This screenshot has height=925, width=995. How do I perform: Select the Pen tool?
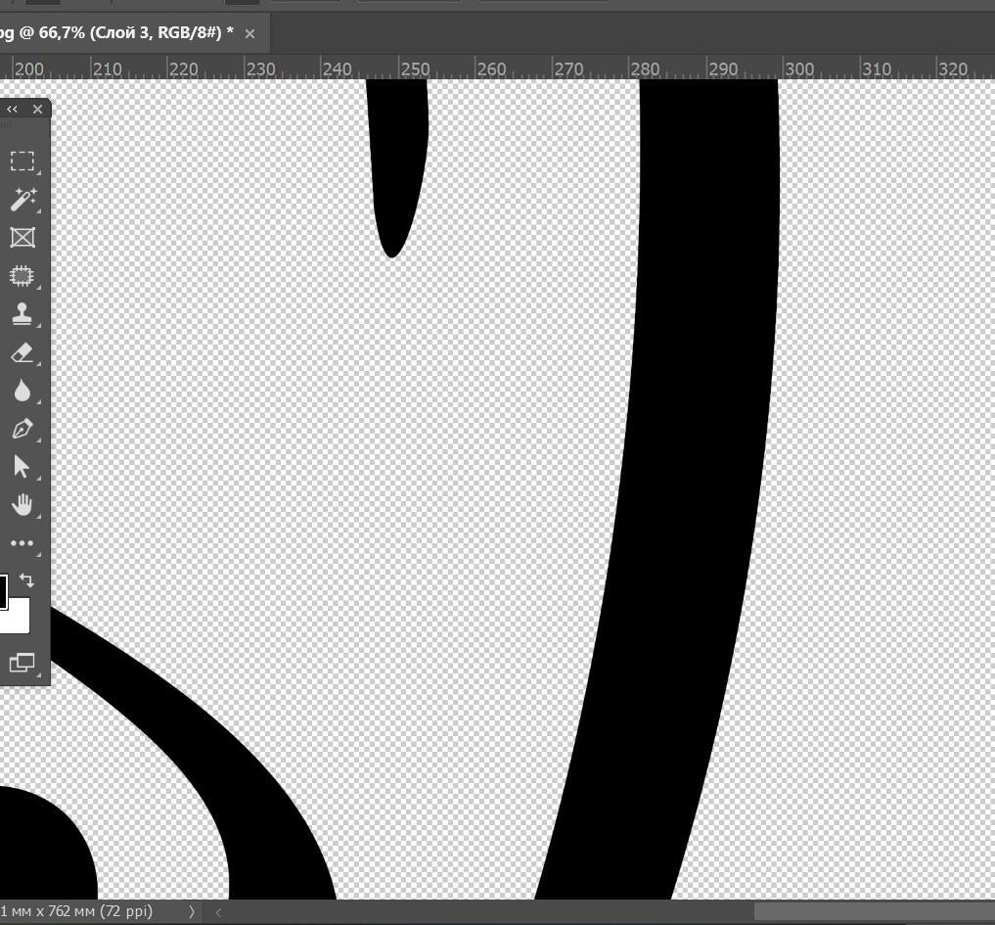(22, 429)
